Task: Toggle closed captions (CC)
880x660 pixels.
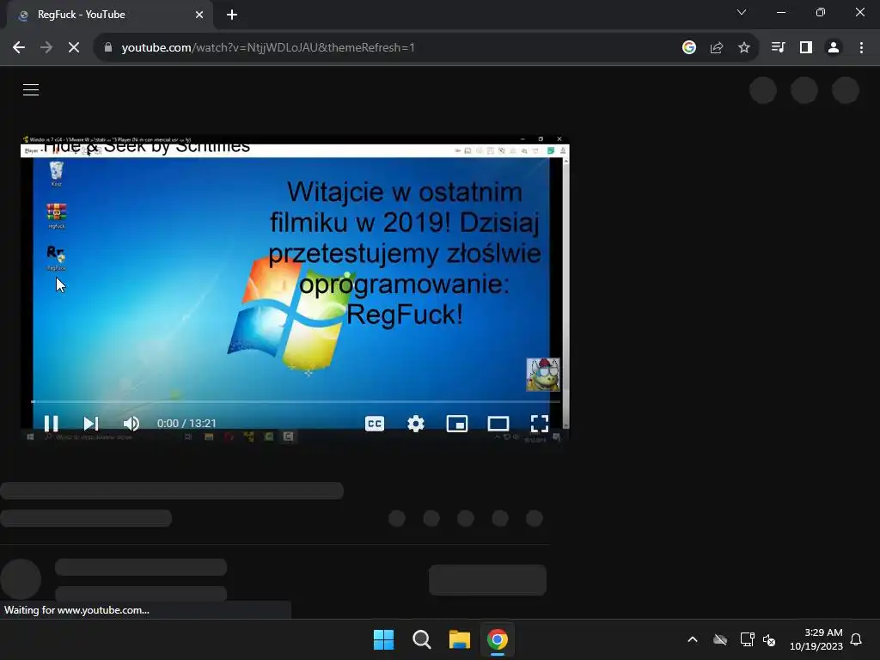Action: pyautogui.click(x=375, y=423)
